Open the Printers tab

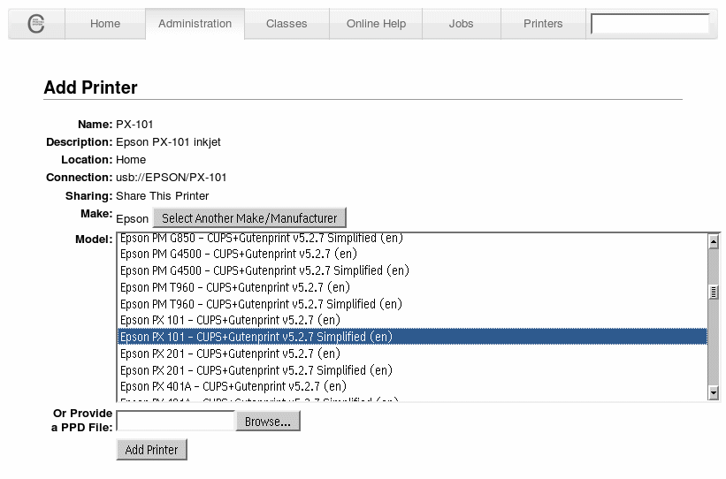coord(542,24)
